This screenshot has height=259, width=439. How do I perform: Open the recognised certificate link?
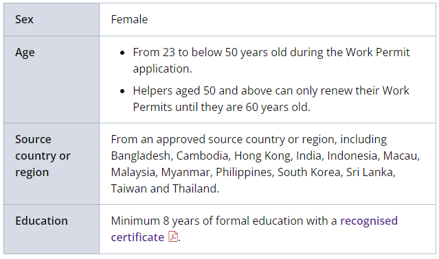click(254, 229)
